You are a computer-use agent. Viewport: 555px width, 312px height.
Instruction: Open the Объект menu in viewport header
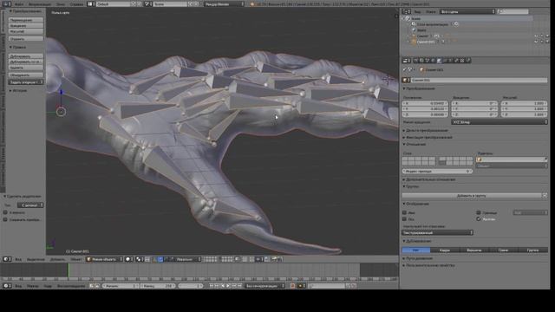pyautogui.click(x=75, y=259)
